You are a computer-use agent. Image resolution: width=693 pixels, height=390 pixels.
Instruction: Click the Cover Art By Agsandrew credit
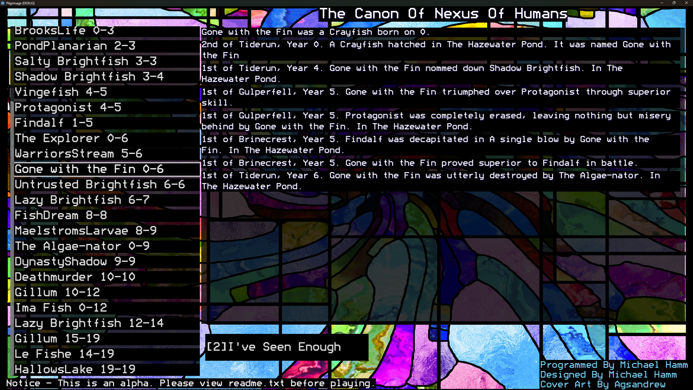[x=603, y=385]
